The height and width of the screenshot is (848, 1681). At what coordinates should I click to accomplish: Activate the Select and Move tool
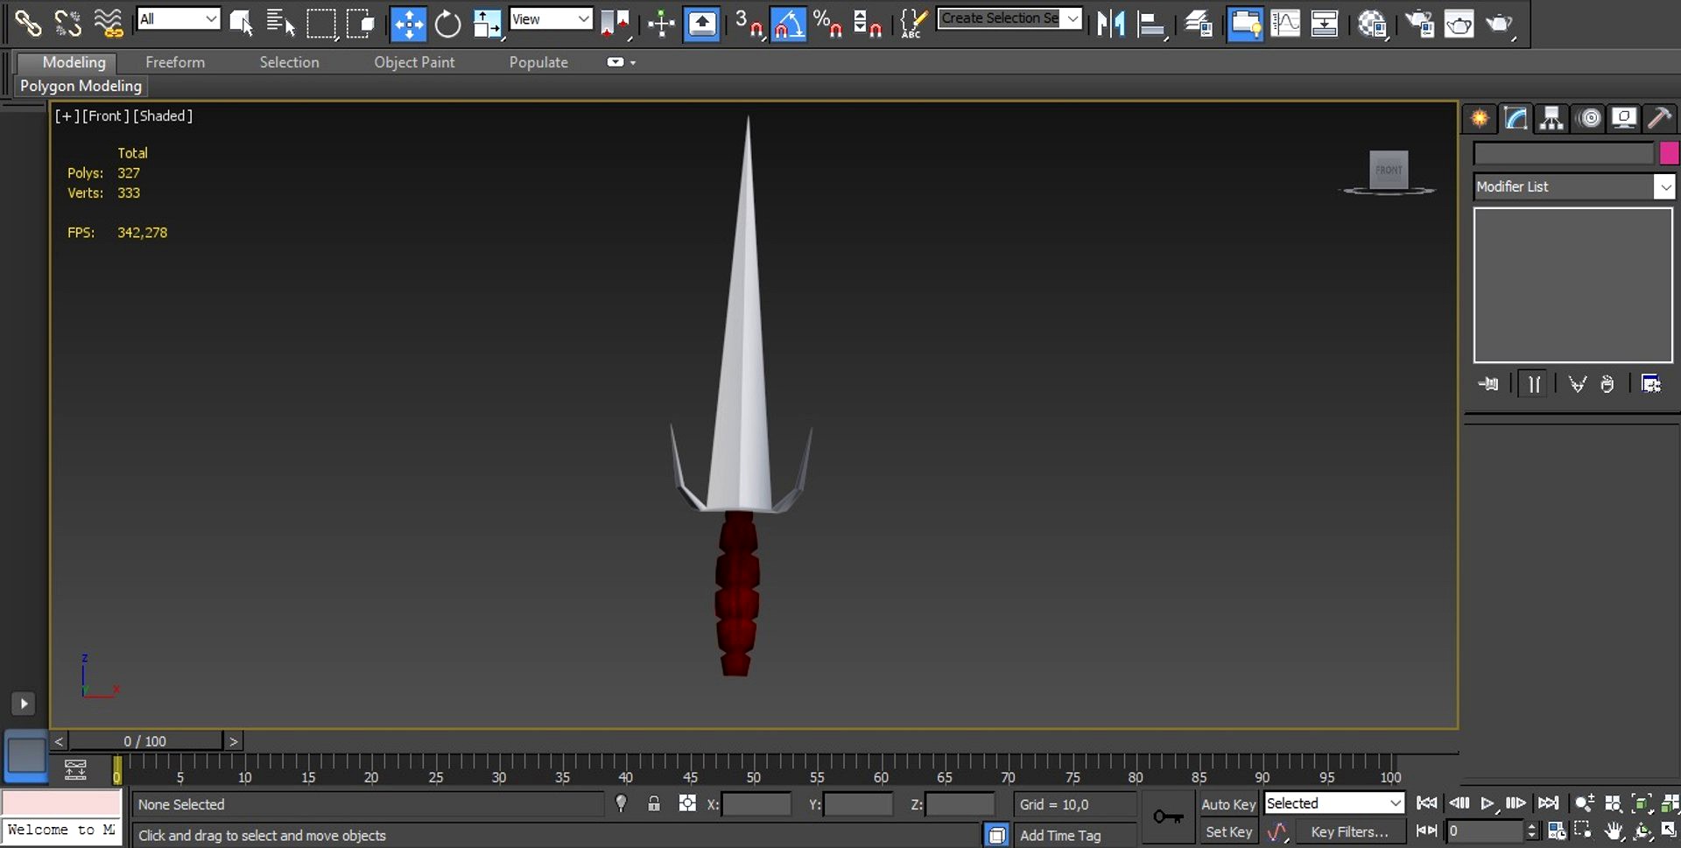pyautogui.click(x=408, y=23)
